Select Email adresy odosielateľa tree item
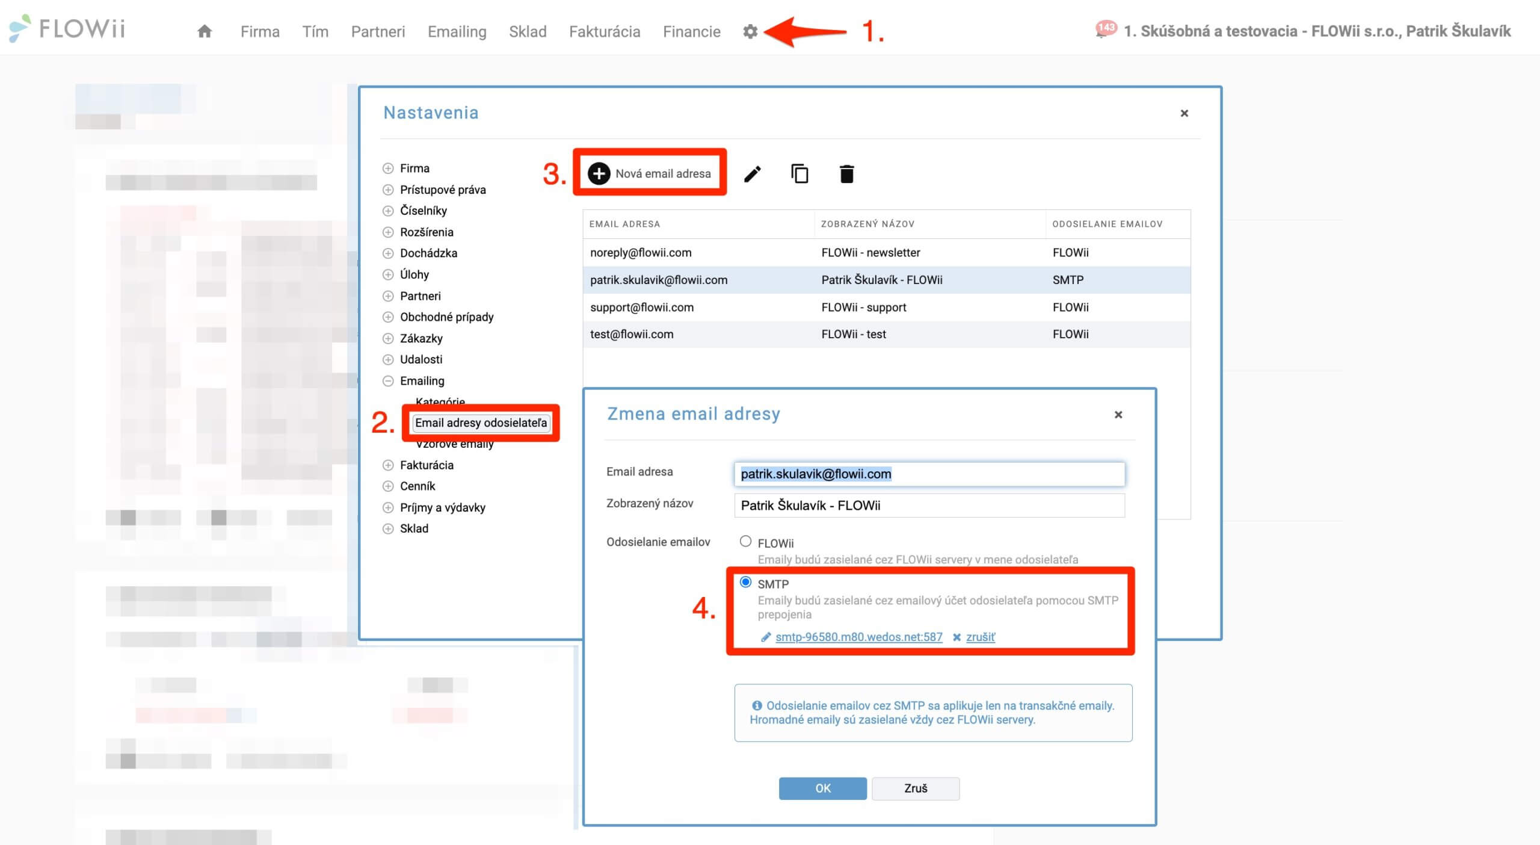The height and width of the screenshot is (845, 1540). click(x=481, y=423)
